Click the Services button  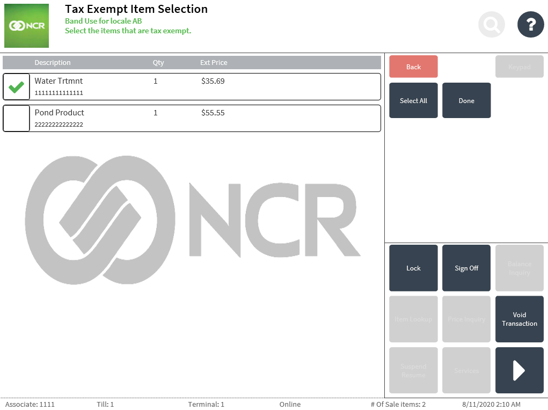(466, 370)
